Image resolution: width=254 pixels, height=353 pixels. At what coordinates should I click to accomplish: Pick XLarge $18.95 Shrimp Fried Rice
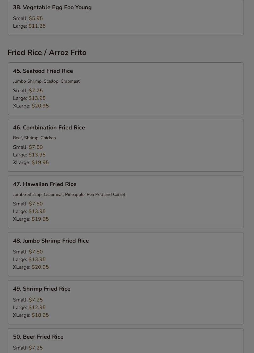click(x=31, y=315)
